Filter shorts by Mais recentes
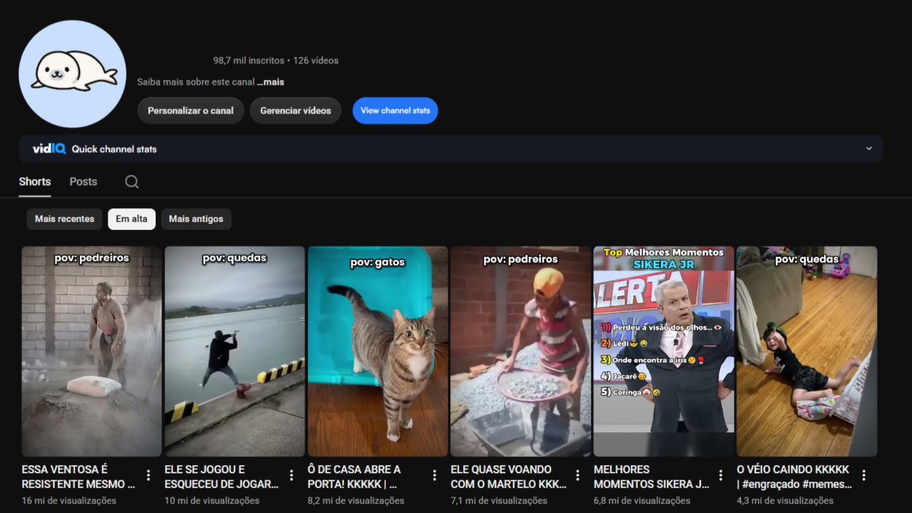Screen dimensions: 912x513 65,219
